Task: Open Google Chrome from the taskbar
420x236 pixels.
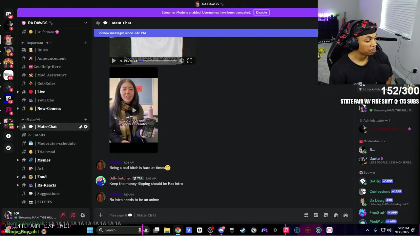Action: pyautogui.click(x=178, y=230)
